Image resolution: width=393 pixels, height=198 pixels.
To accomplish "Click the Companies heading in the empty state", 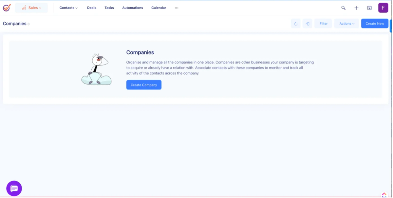I will [140, 52].
